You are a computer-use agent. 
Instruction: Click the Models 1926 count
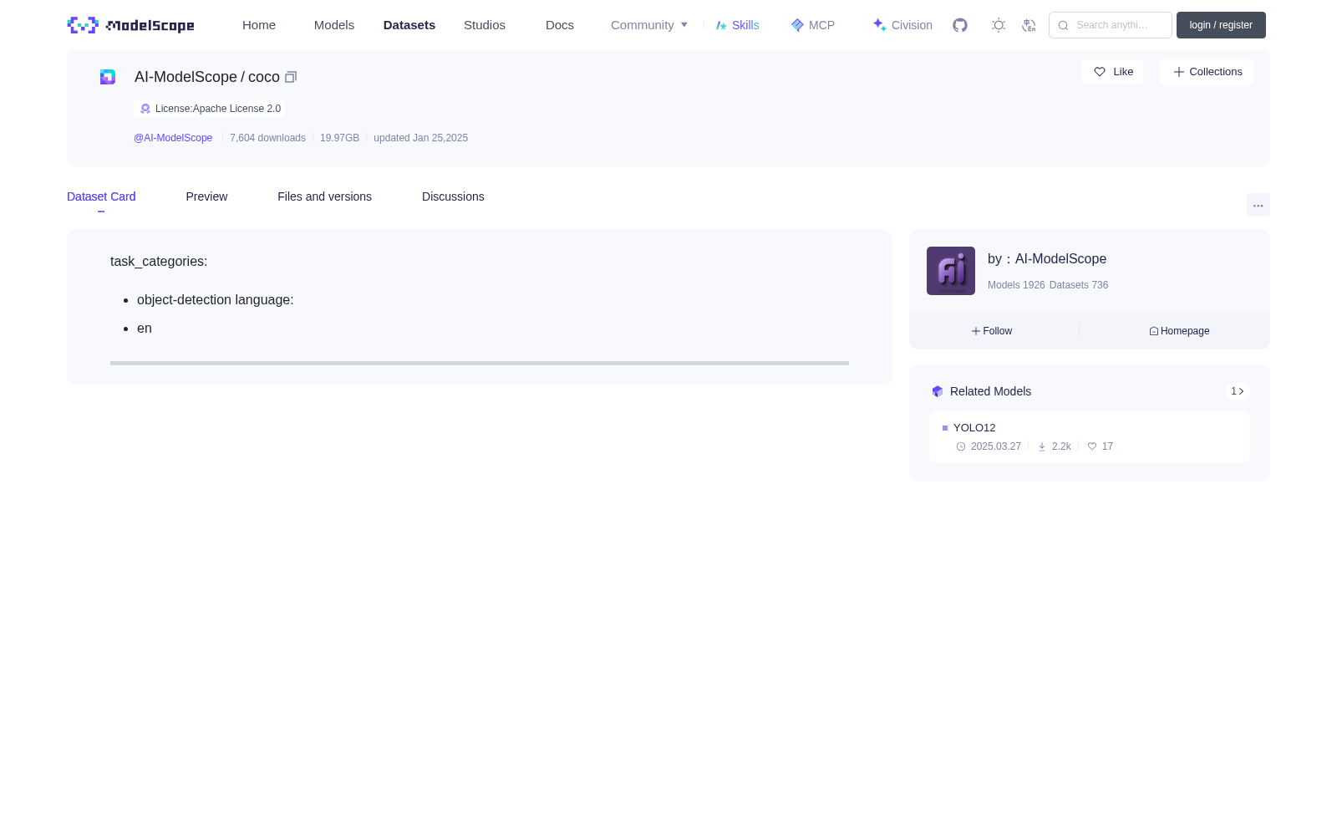pyautogui.click(x=1016, y=285)
